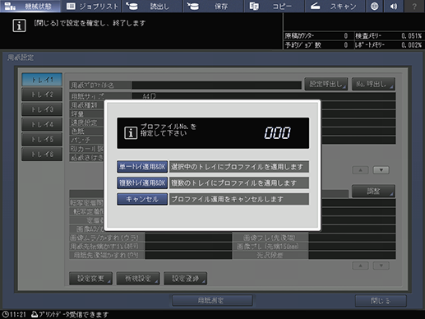
Task: Click the No.呼出し button
Action: [x=373, y=84]
